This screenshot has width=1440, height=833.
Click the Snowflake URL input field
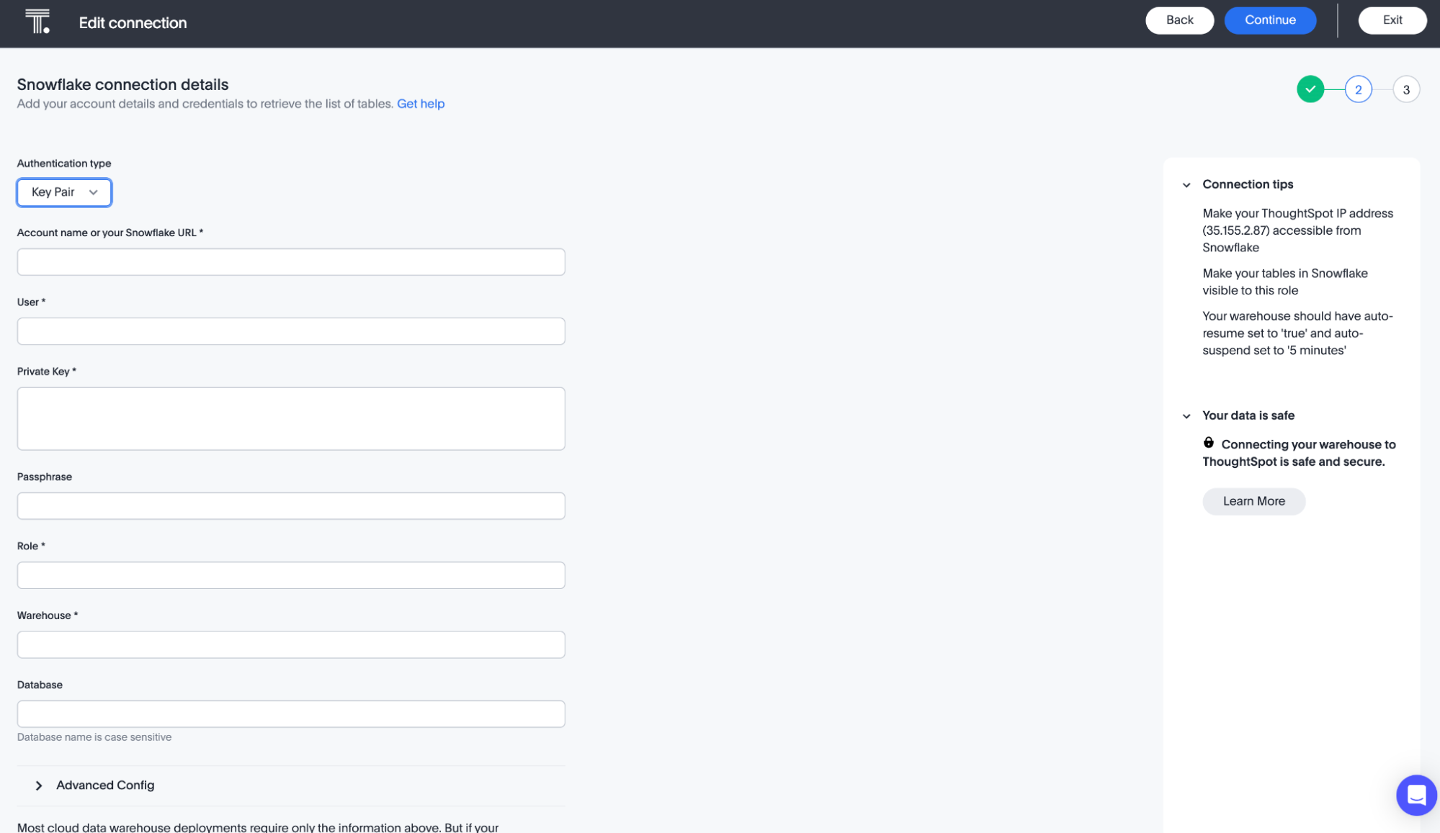pos(290,261)
